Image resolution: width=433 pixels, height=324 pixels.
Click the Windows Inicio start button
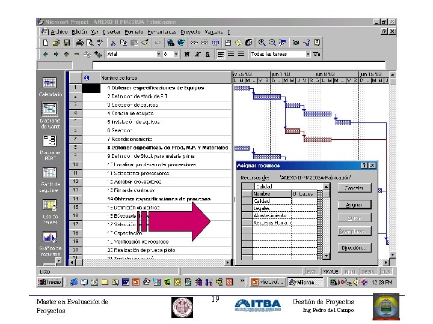tap(51, 282)
